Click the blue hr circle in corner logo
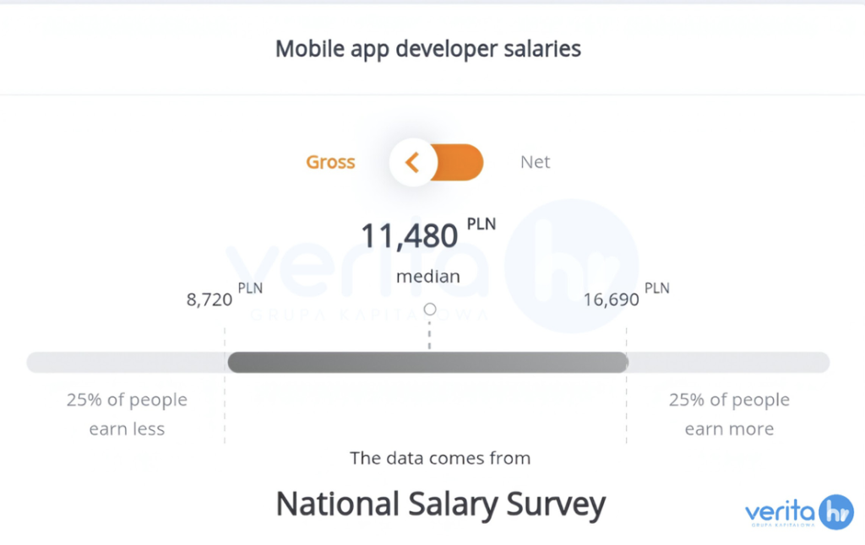Image resolution: width=865 pixels, height=545 pixels. click(836, 512)
